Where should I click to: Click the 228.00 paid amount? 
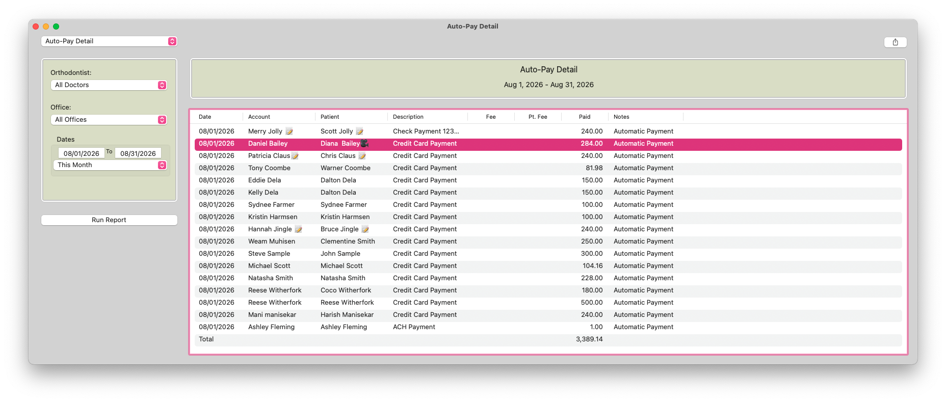coord(592,278)
